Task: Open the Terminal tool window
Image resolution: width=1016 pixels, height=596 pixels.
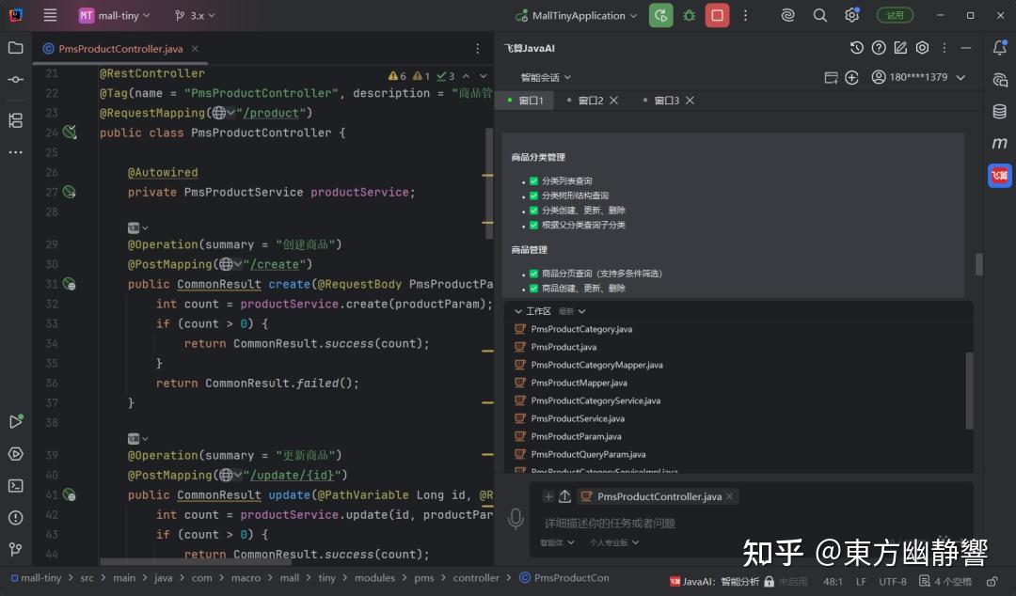Action: pos(16,486)
